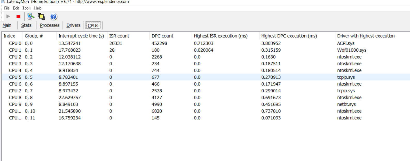Switch to the Stats tab
The width and height of the screenshot is (410, 161).
(26, 25)
